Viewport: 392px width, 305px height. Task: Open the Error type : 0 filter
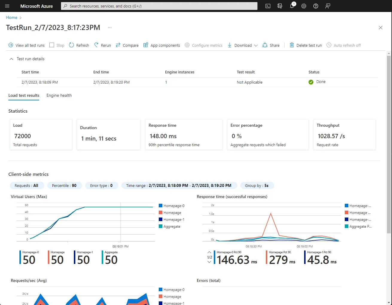point(102,186)
